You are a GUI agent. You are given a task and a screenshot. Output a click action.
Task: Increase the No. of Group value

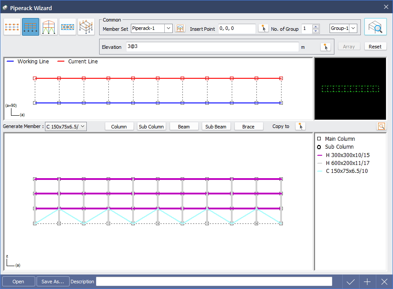[315, 26]
